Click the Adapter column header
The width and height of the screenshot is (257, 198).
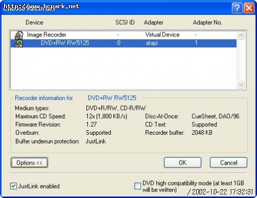[153, 23]
